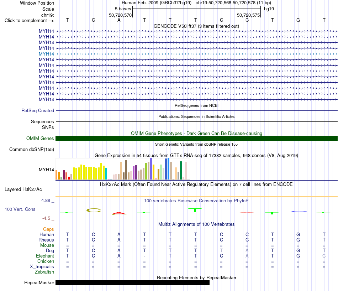Click the 'RepeatMasker' track label

pos(39,282)
